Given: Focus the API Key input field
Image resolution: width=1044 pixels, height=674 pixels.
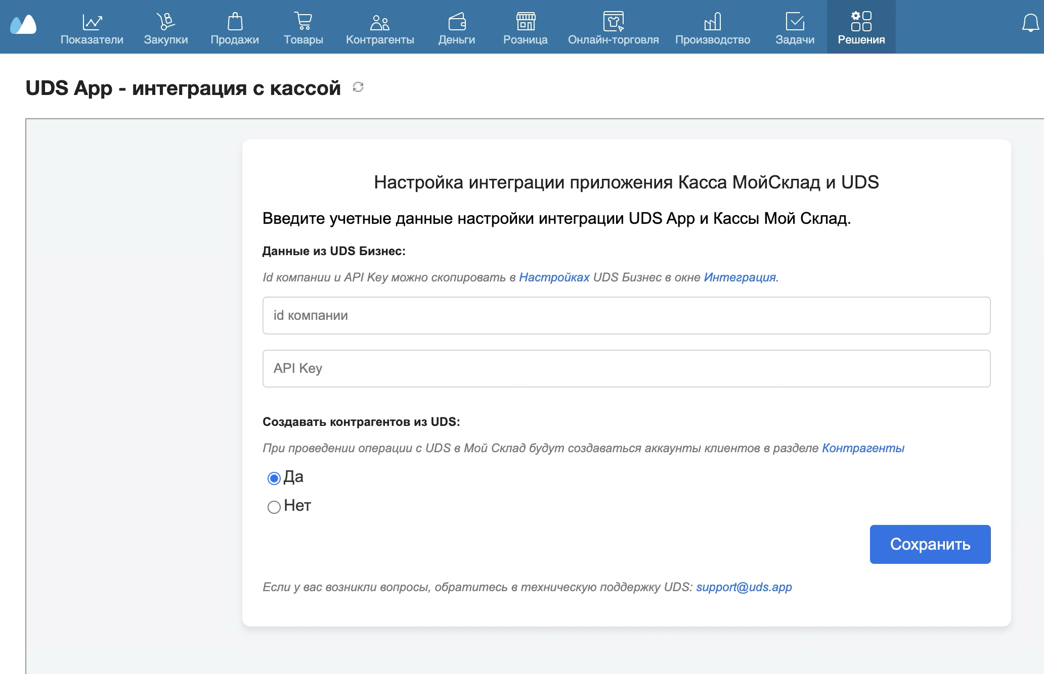Looking at the screenshot, I should (626, 368).
